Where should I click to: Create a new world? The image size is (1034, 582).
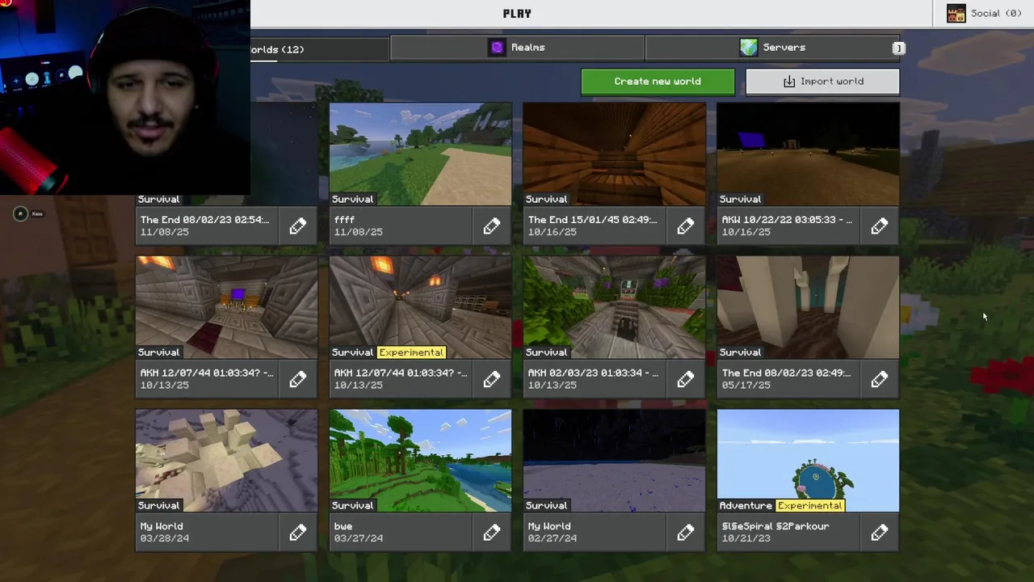tap(658, 82)
